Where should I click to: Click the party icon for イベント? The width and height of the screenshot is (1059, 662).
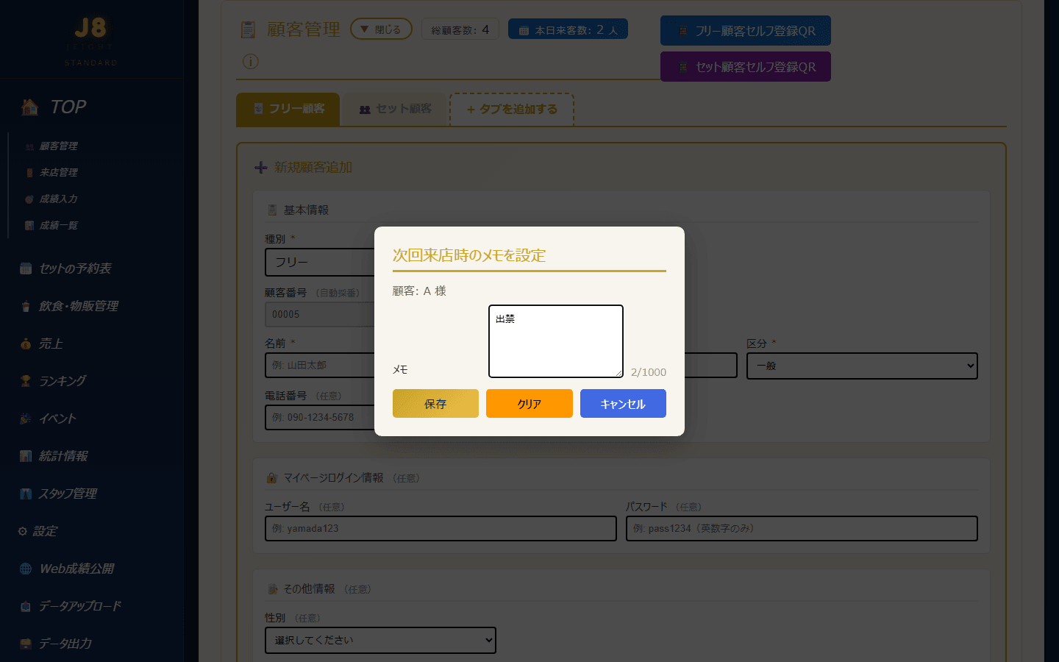pos(26,419)
